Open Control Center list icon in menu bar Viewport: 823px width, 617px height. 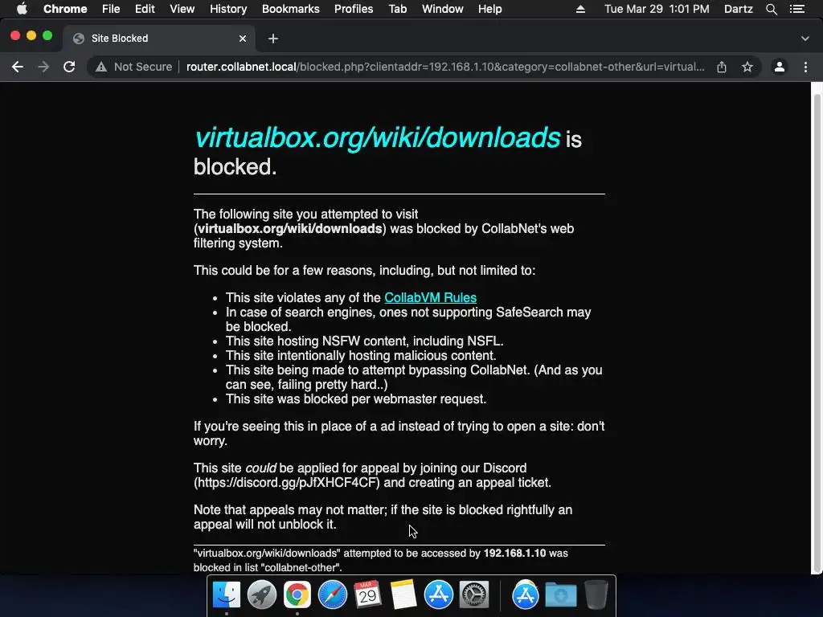(x=797, y=9)
